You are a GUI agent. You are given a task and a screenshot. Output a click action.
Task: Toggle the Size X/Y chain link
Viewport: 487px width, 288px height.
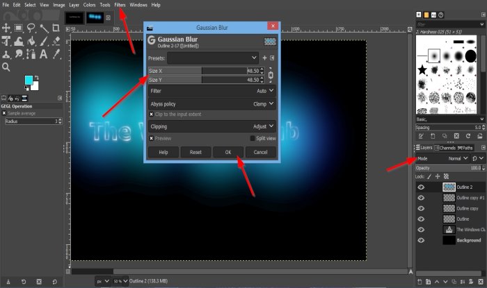point(271,75)
